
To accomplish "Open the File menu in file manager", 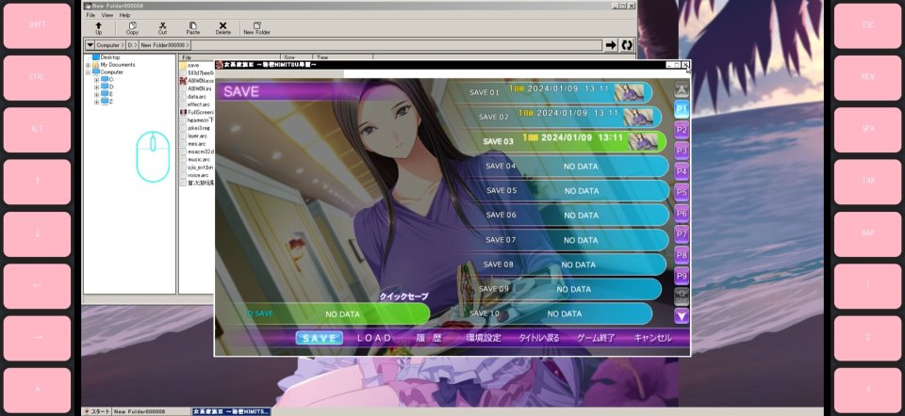I will [x=90, y=15].
